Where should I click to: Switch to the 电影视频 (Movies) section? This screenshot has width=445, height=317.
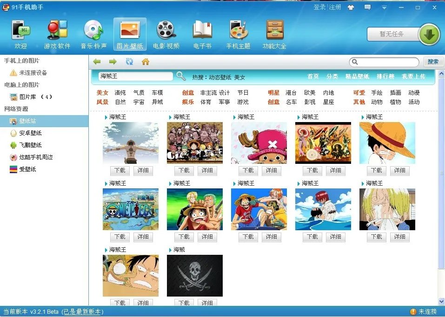[x=166, y=33]
